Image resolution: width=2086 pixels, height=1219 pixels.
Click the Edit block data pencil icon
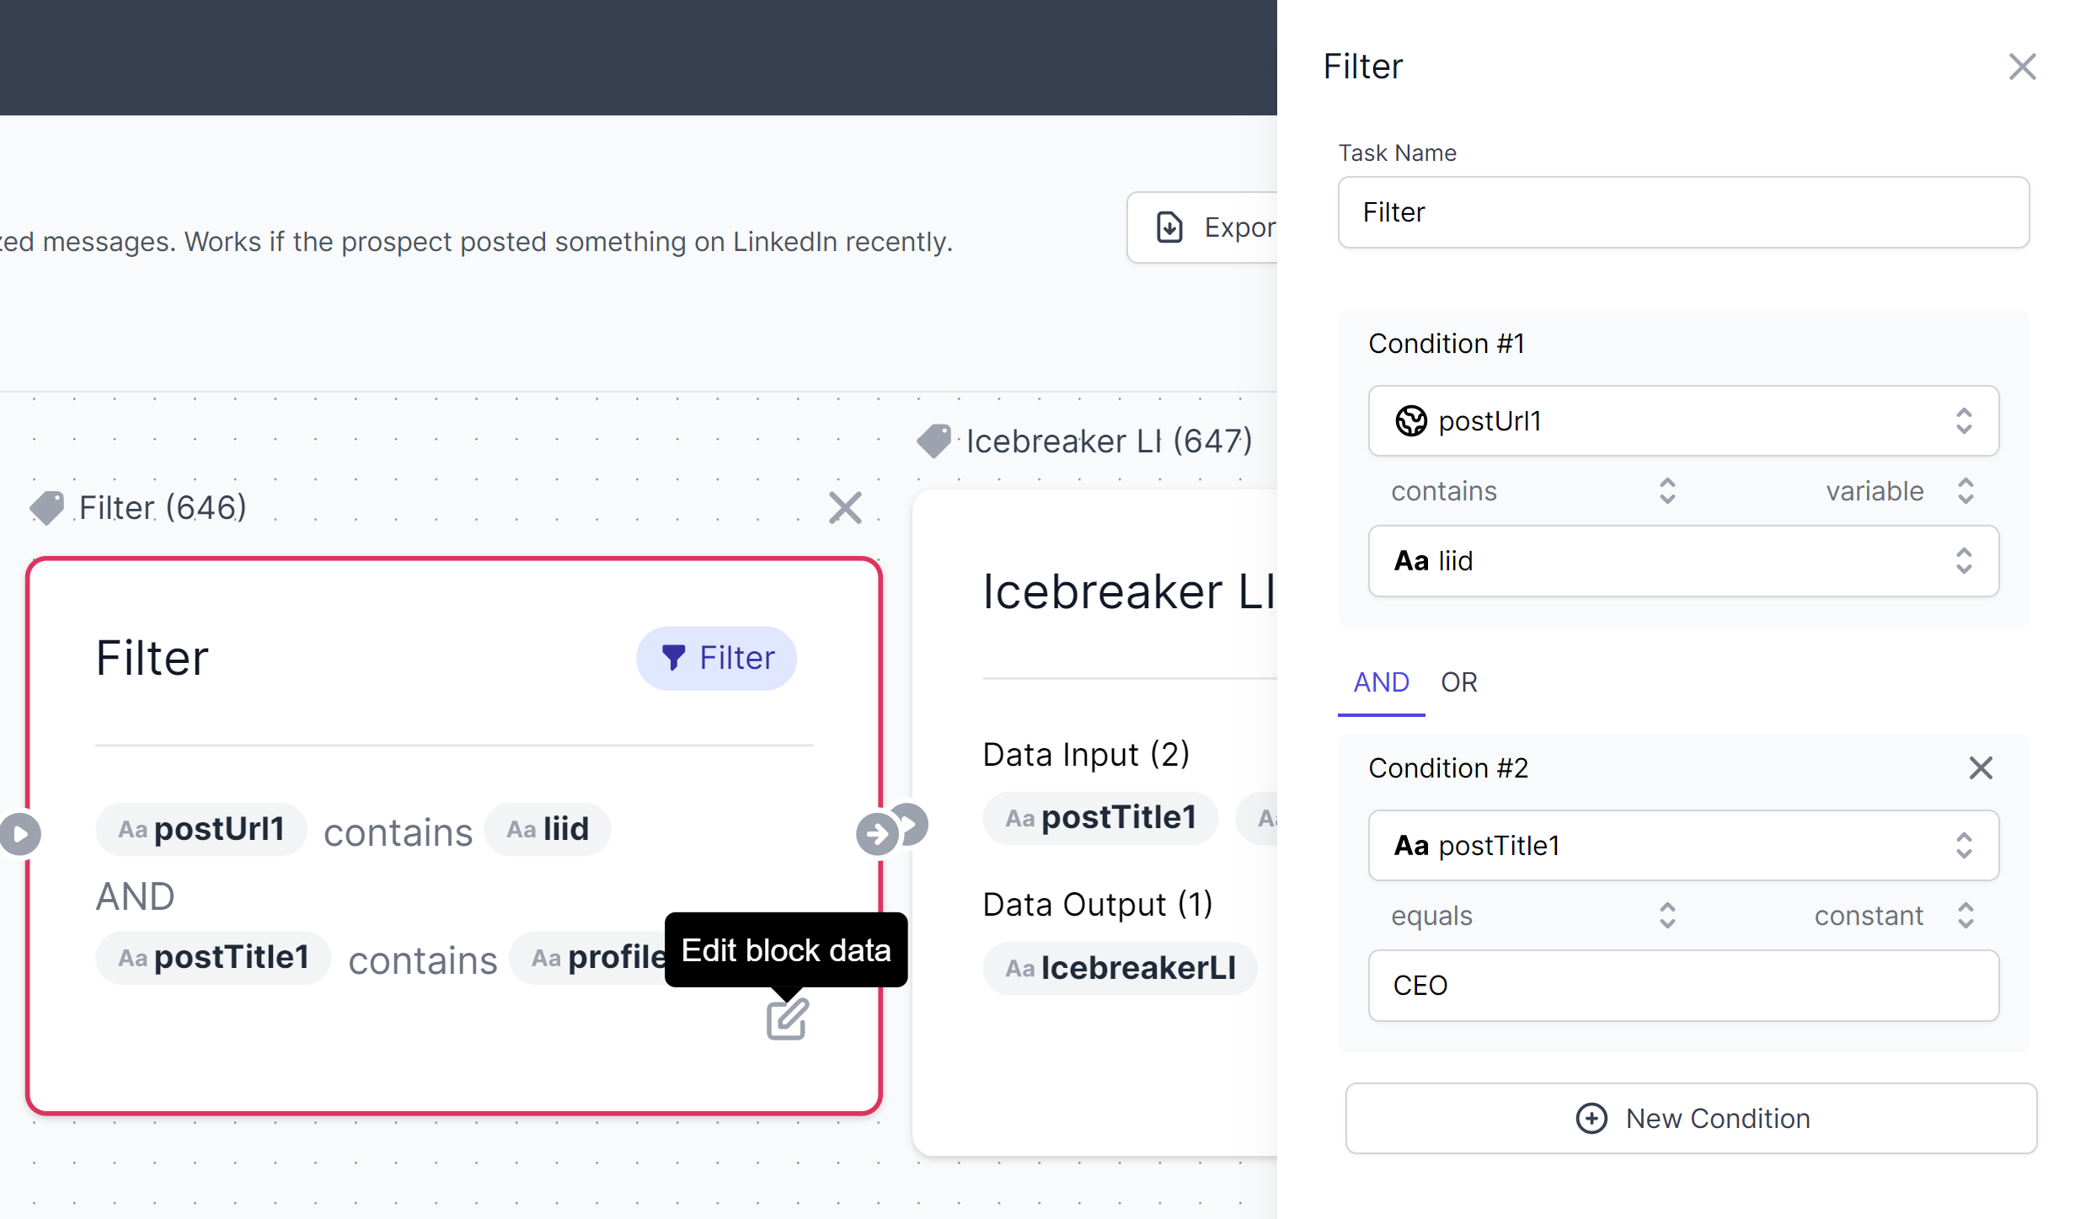click(x=787, y=1019)
